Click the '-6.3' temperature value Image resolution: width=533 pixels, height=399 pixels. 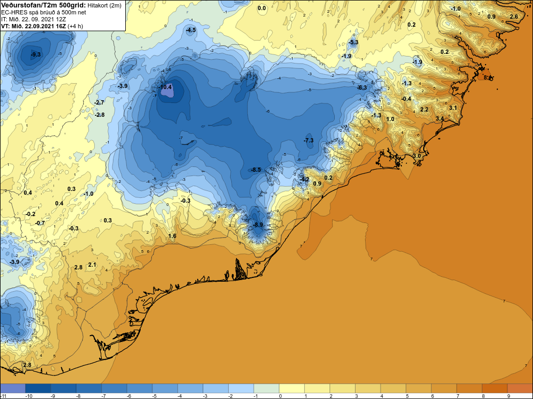(x=362, y=87)
